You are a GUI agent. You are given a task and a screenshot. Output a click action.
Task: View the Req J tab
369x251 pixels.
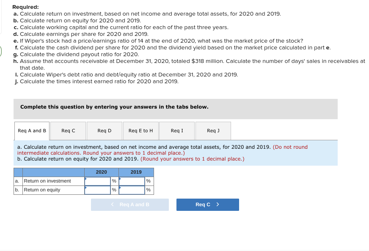(x=213, y=131)
